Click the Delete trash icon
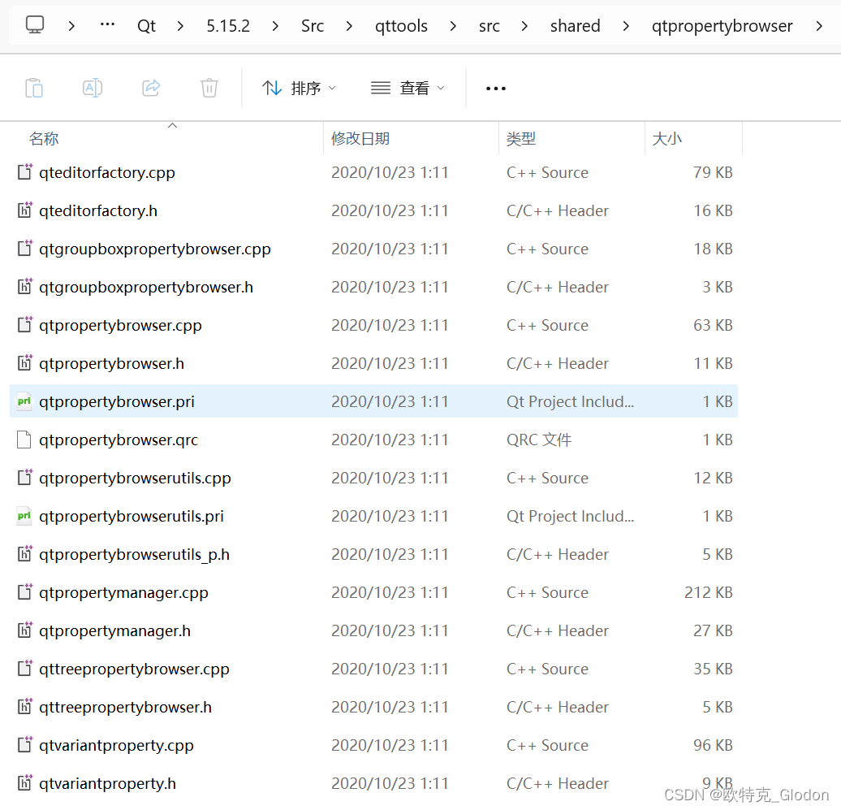This screenshot has height=810, width=841. (x=209, y=88)
